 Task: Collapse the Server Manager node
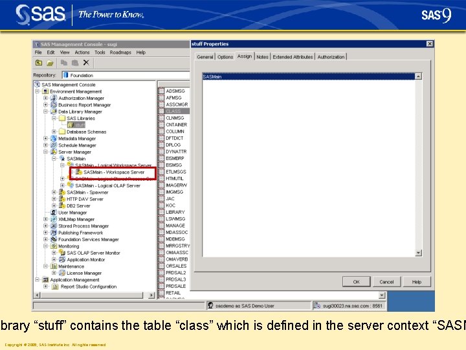(45, 152)
